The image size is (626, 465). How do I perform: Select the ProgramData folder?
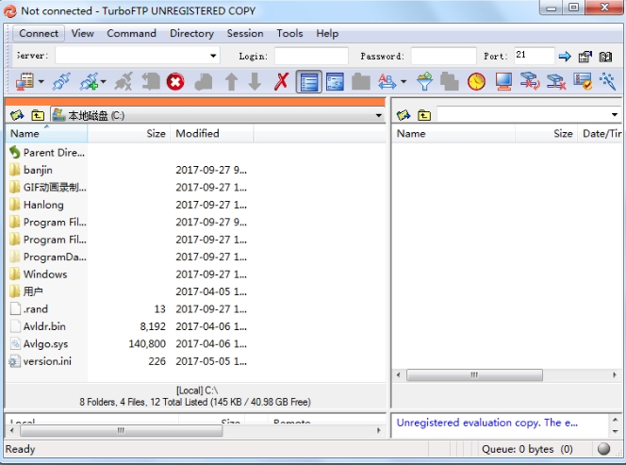(47, 257)
